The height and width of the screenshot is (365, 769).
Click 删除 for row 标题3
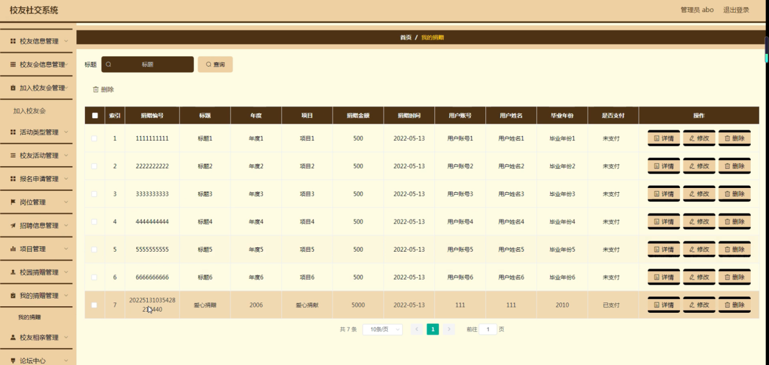734,194
